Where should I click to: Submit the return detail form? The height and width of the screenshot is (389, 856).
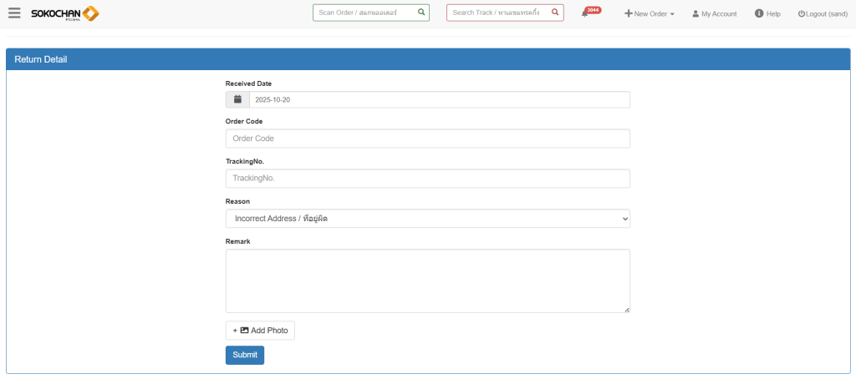pos(244,355)
